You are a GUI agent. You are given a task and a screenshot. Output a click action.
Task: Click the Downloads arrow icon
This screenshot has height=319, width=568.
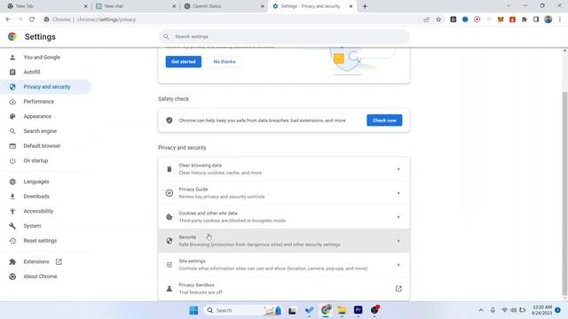12,197
